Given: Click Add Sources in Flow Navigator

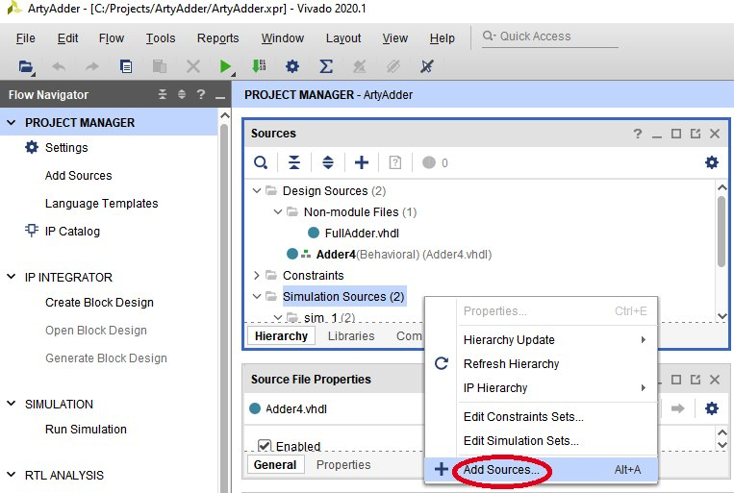Looking at the screenshot, I should tap(78, 176).
